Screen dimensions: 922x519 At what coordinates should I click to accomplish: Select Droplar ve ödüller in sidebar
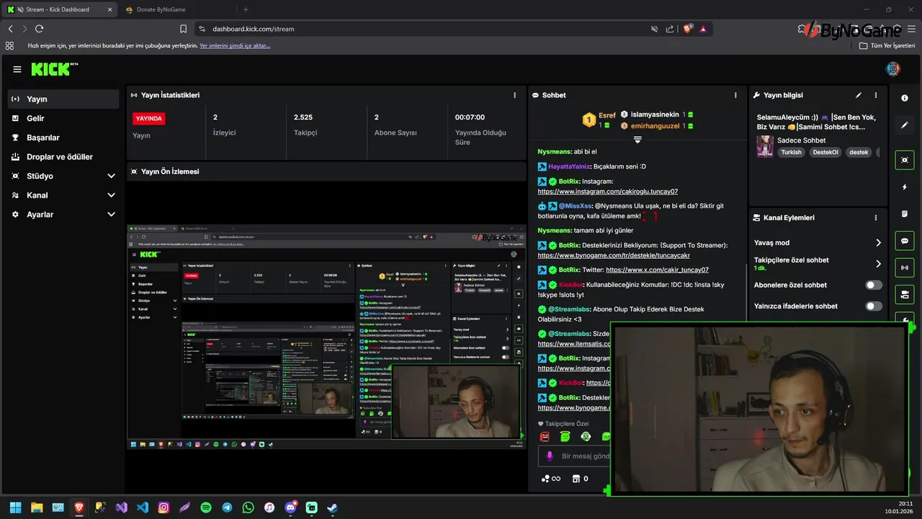pos(63,156)
